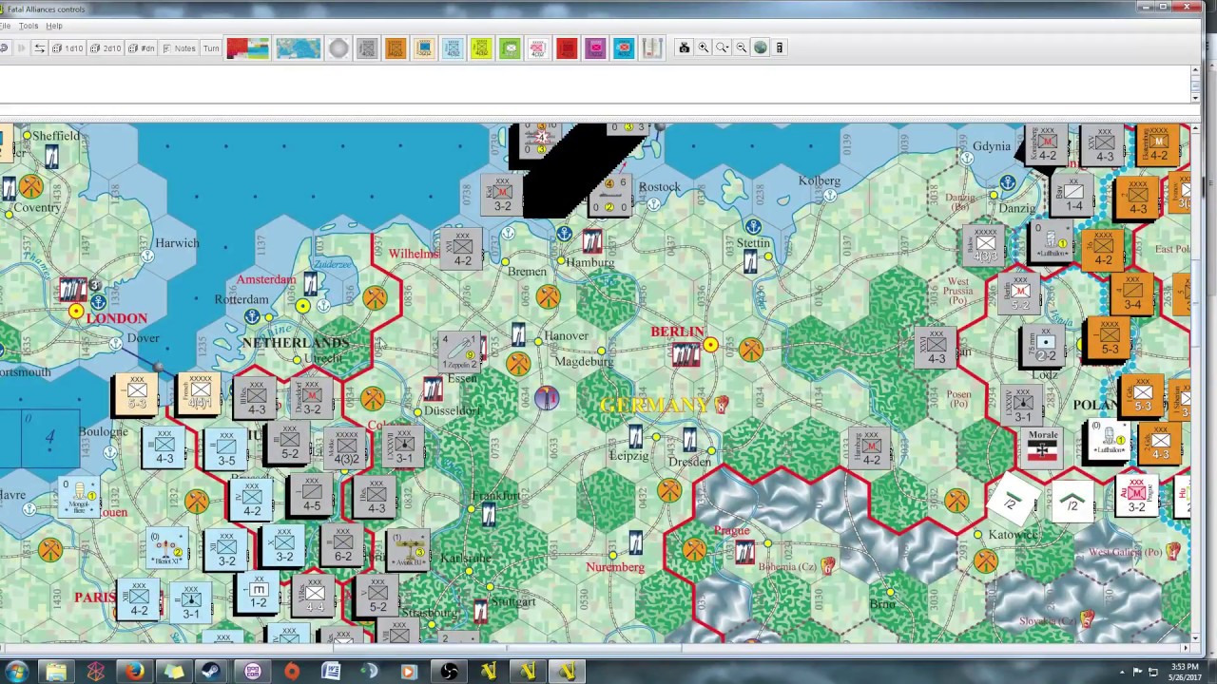Roll the #dn dice button
1217x684 pixels.
tap(142, 47)
